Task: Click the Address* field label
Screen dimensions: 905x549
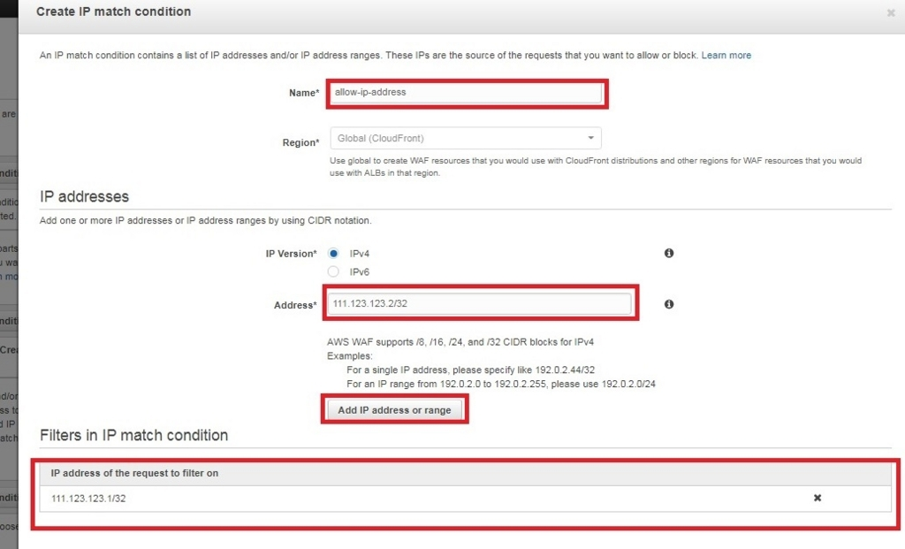Action: (294, 305)
